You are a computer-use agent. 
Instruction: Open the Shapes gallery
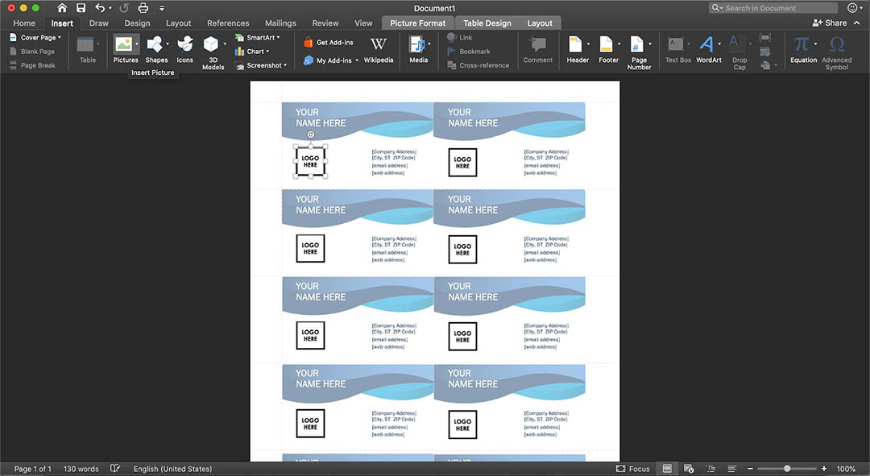156,49
